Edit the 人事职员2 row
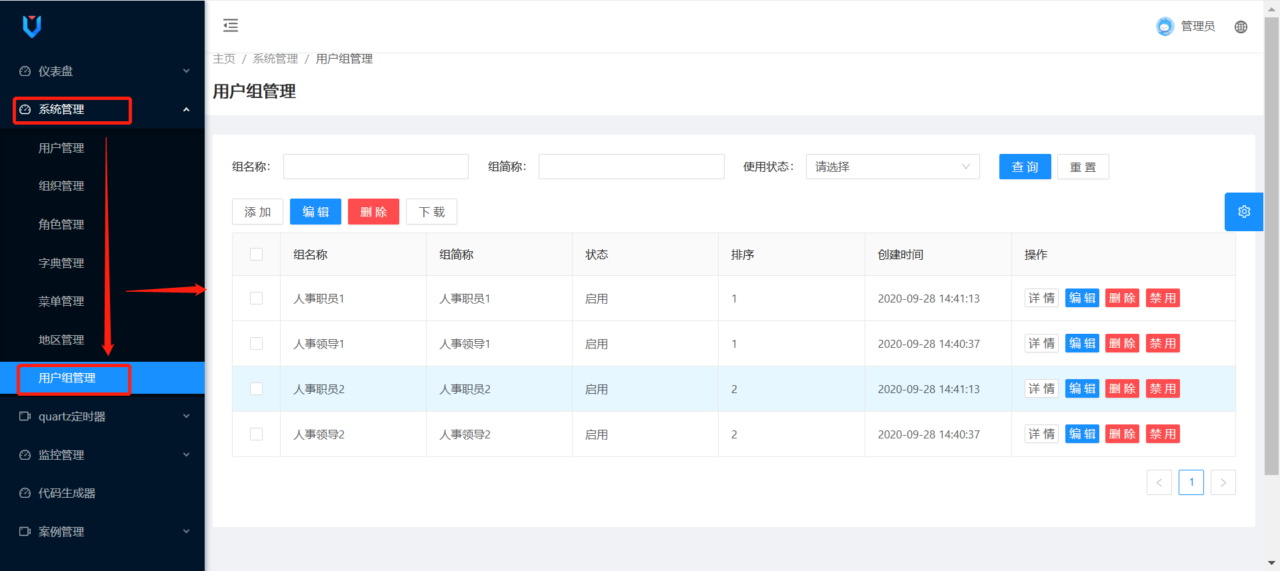The image size is (1280, 571). [1082, 388]
